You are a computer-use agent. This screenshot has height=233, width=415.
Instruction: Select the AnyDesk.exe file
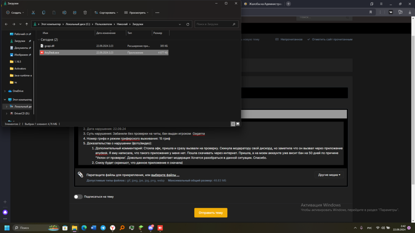coord(104,53)
